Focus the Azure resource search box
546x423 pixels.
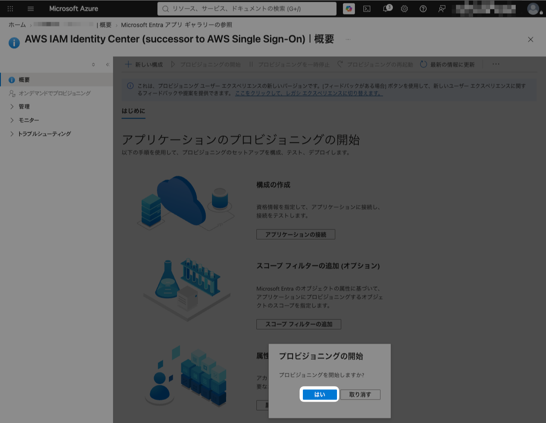(247, 9)
